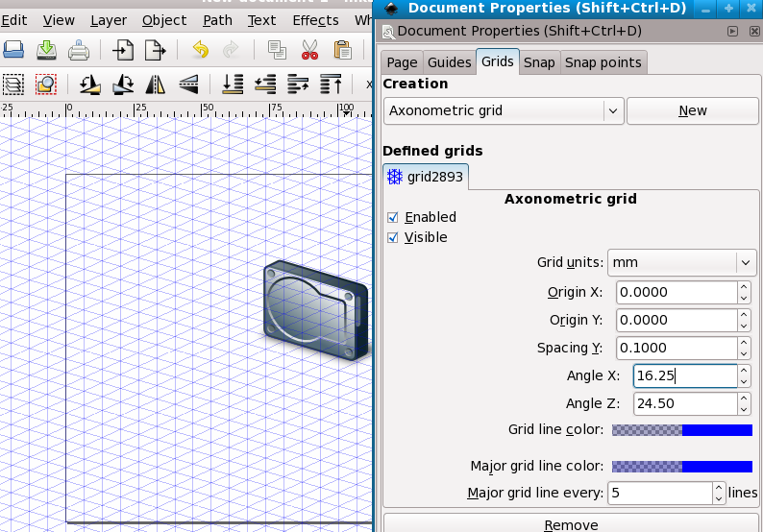This screenshot has width=763, height=532.
Task: Open the Layer menu
Action: click(x=109, y=20)
